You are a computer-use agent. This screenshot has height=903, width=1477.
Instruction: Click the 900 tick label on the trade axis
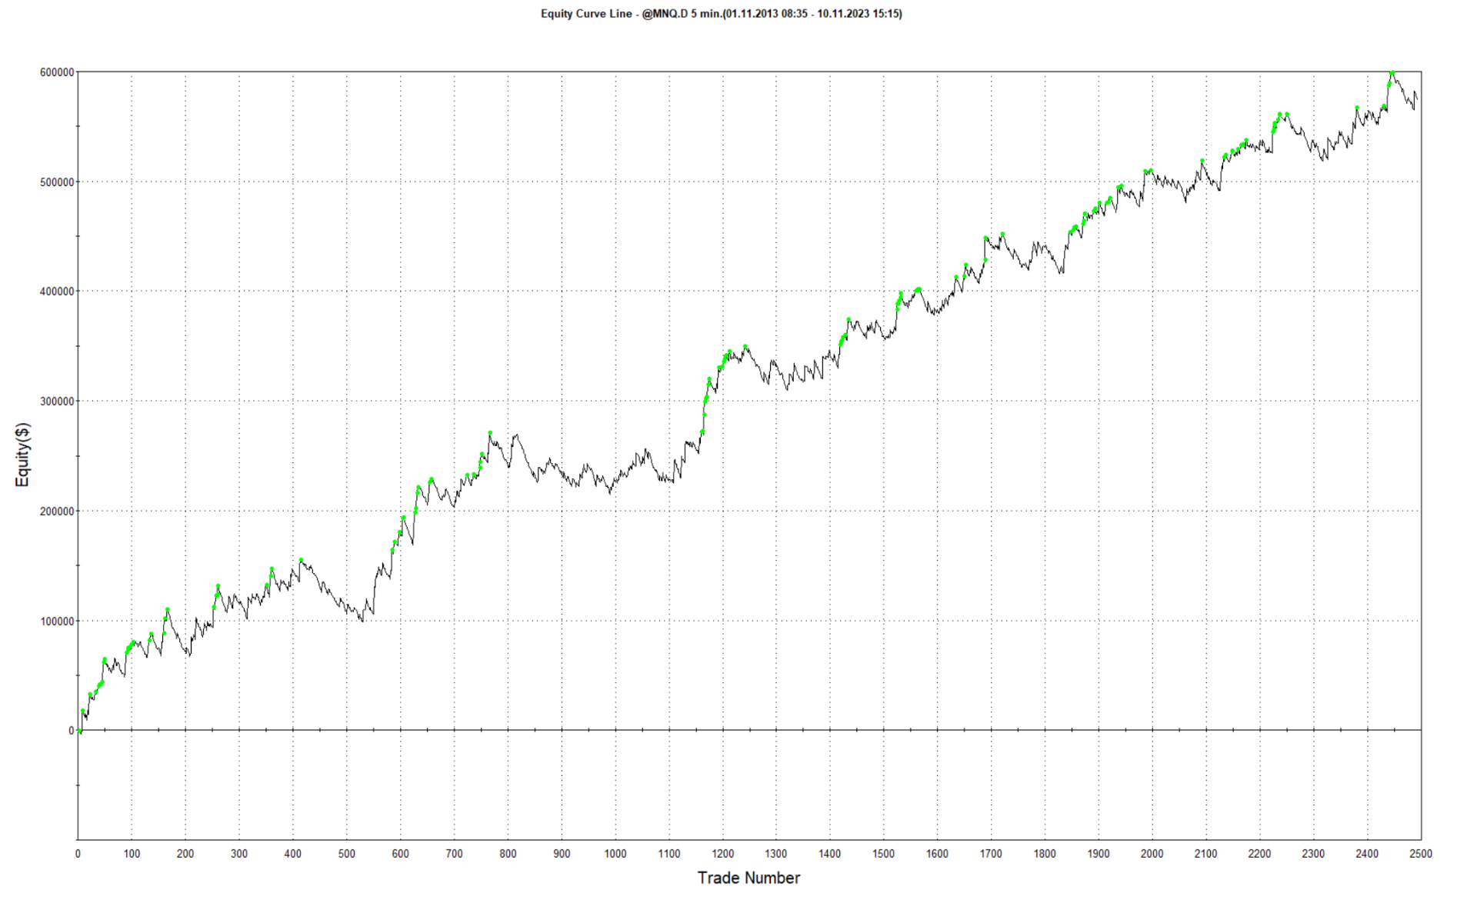(562, 854)
